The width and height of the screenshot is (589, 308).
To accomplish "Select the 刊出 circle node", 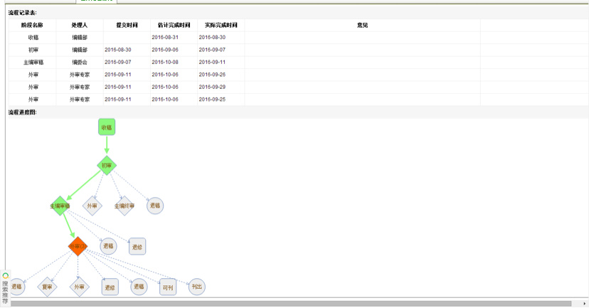I will 197,287.
